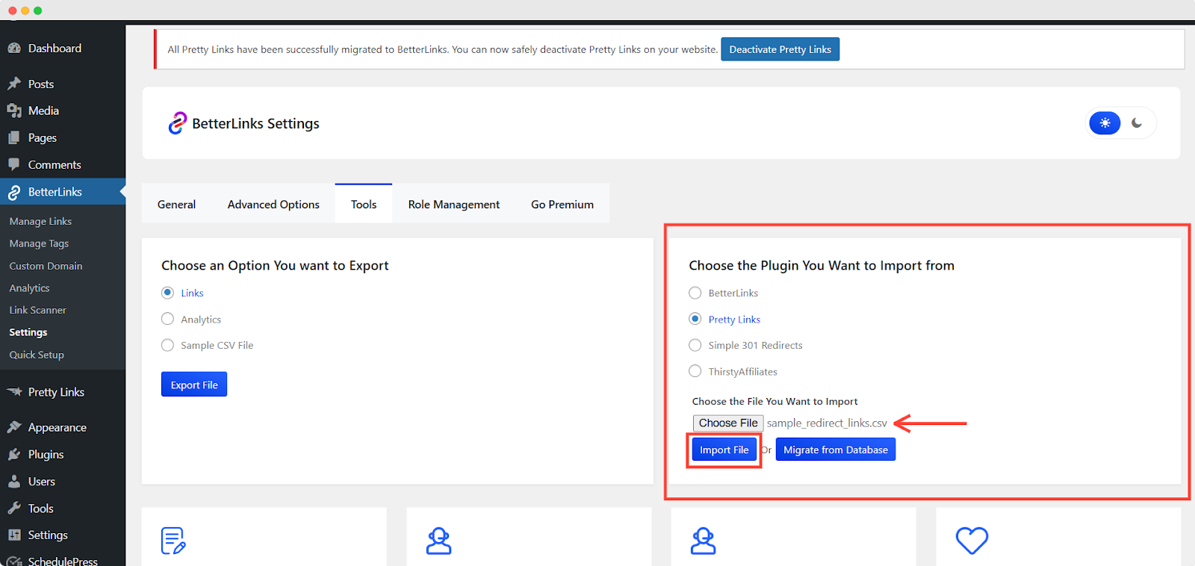Click the Plugins plug icon
The image size is (1195, 566).
[14, 454]
